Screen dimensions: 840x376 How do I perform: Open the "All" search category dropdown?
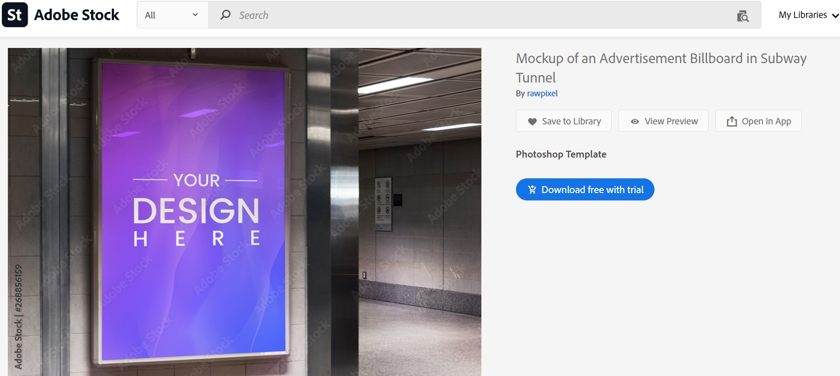(171, 15)
